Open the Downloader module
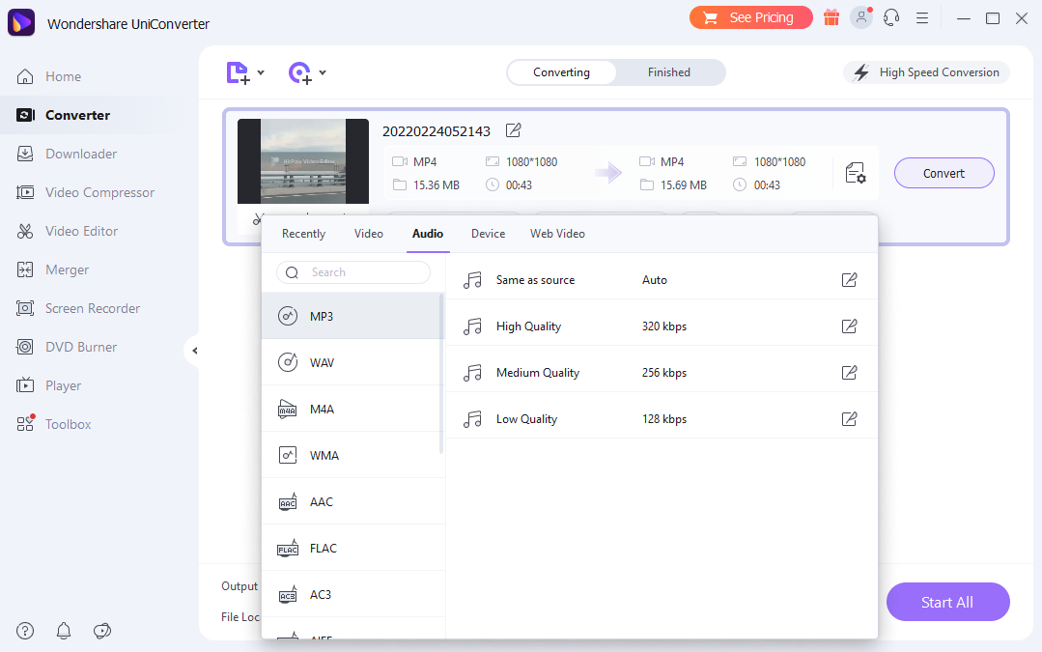This screenshot has height=652, width=1042. 67,154
